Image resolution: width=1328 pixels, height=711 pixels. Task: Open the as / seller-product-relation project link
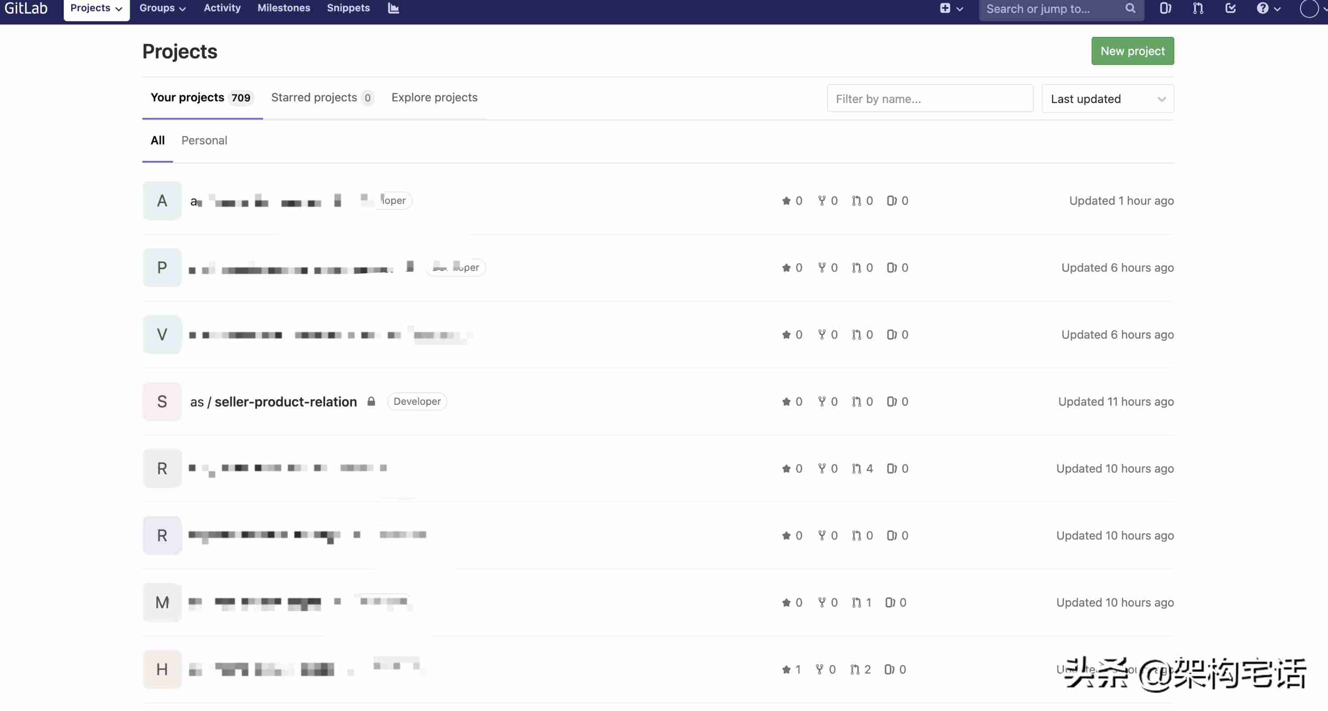coord(273,402)
